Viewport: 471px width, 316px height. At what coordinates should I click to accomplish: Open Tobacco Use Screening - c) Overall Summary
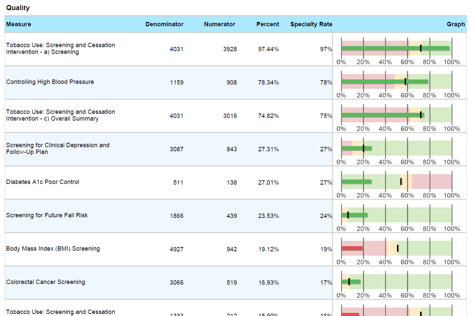tap(60, 115)
